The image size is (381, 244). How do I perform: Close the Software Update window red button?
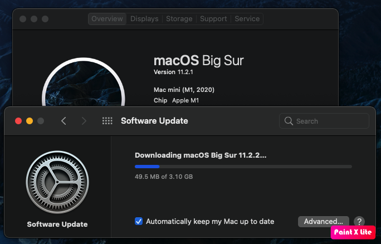click(x=18, y=121)
